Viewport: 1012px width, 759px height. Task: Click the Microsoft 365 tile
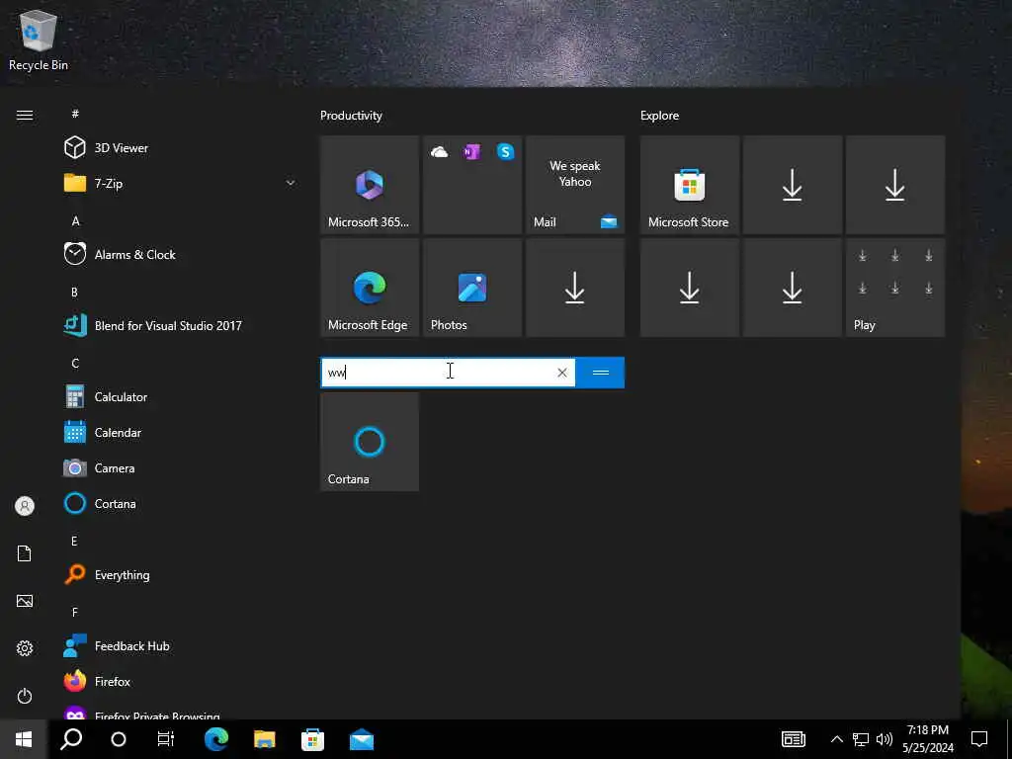coord(370,185)
